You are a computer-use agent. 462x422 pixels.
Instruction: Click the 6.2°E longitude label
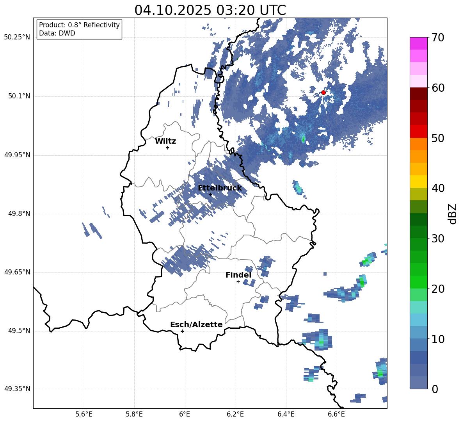tap(235, 414)
